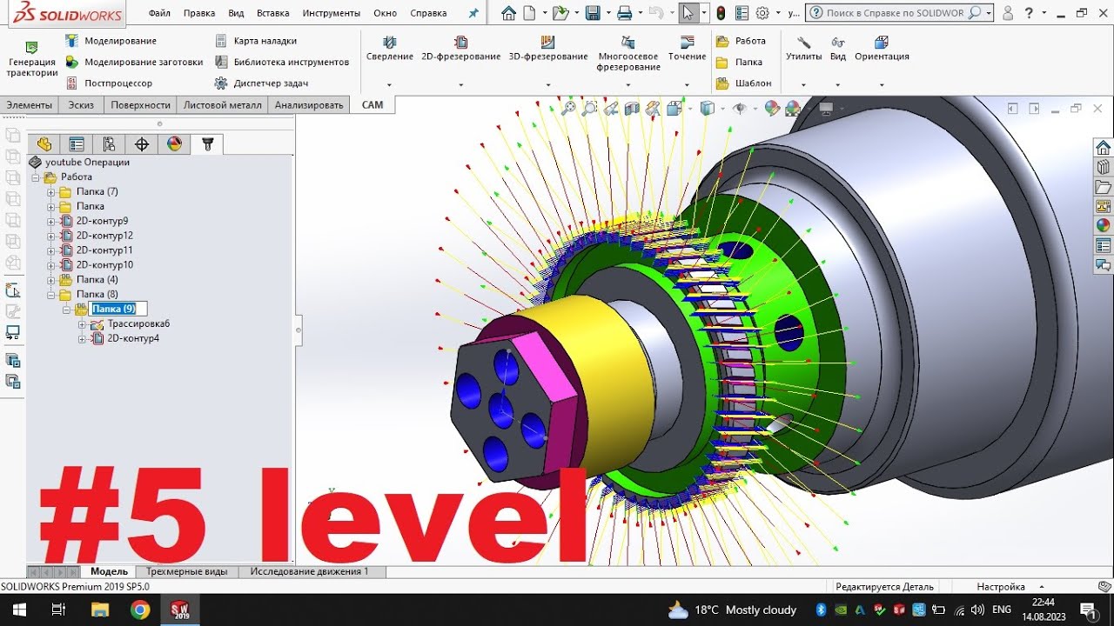Click the Генерация траектории icon
This screenshot has width=1114, height=626.
tap(32, 47)
